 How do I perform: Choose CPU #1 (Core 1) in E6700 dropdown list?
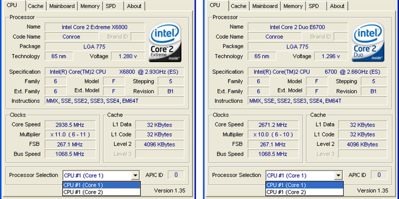pos(305,185)
